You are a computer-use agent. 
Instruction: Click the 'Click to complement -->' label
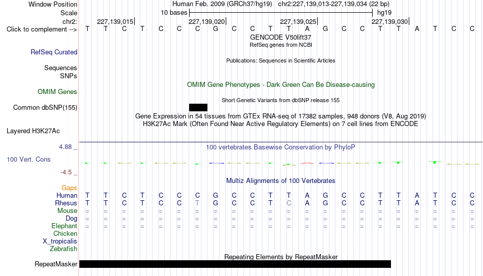click(42, 29)
